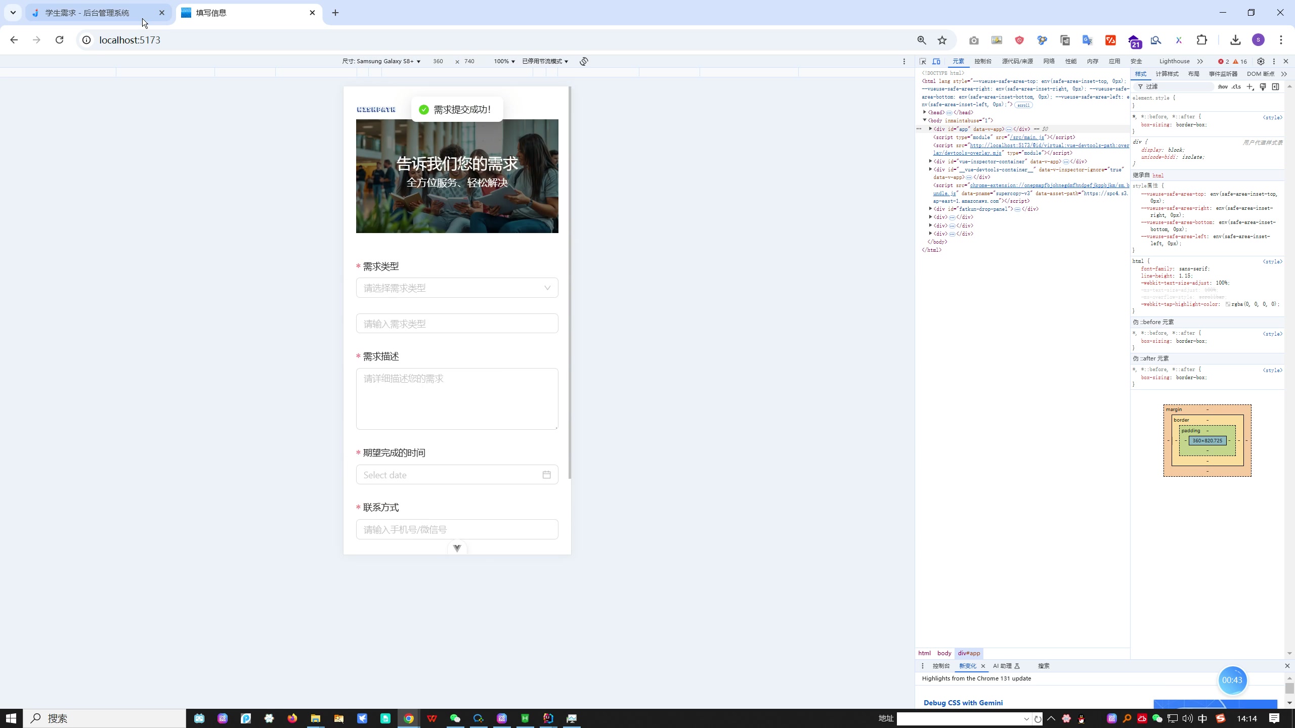Open the tab search dropdown arrow
Viewport: 1295px width, 728px height.
coord(13,13)
